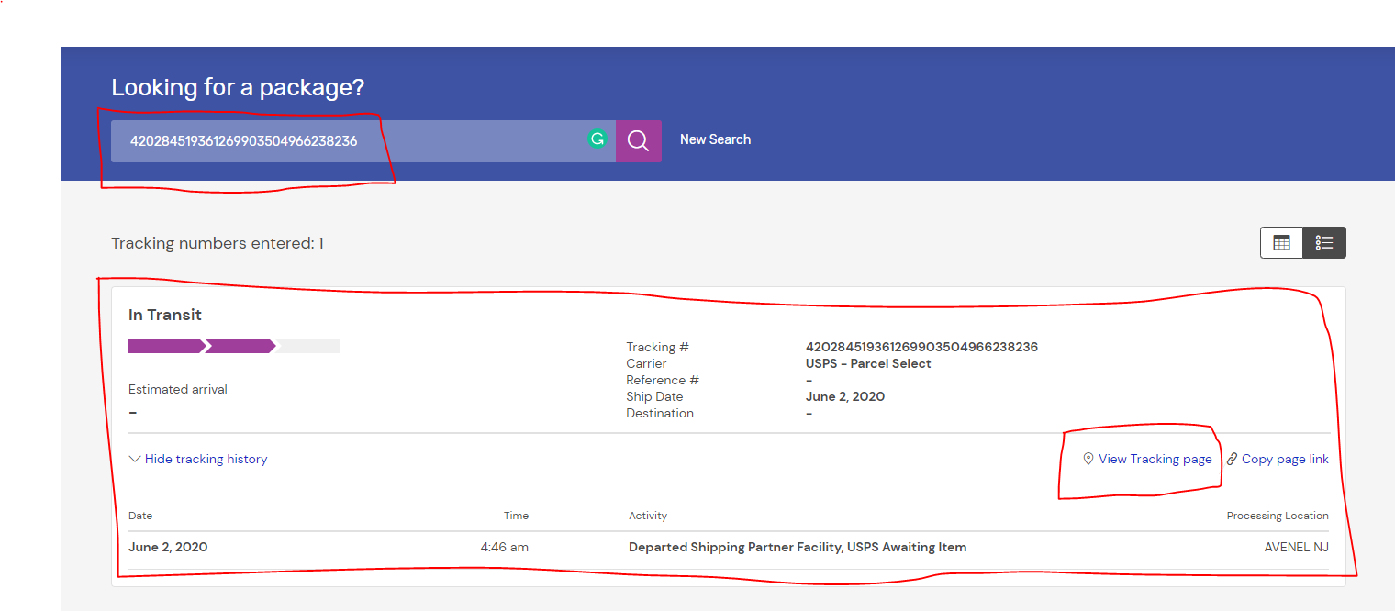
Task: Click the purple magnifier search button
Action: (x=638, y=141)
